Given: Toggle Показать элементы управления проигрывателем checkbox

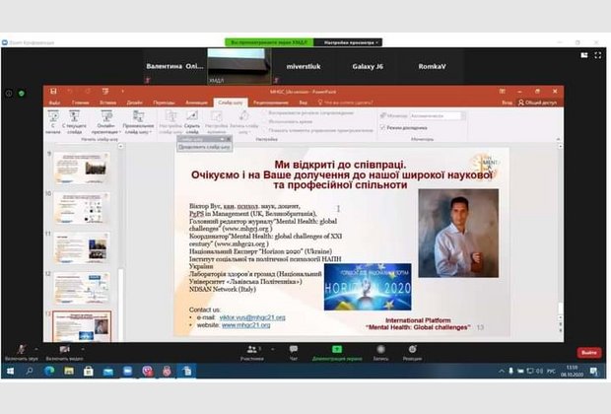Looking at the screenshot, I should click(268, 129).
